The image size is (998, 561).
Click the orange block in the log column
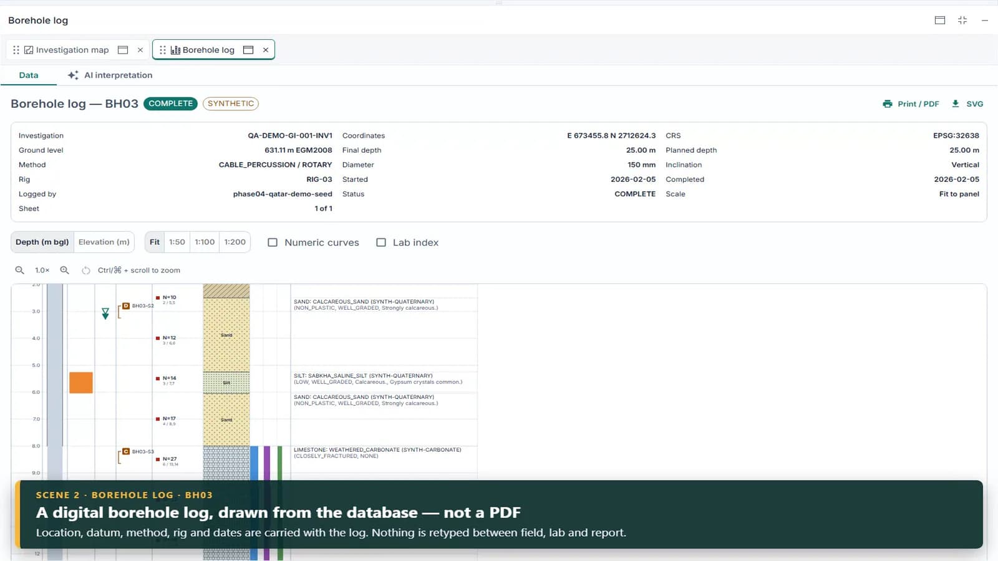81,382
